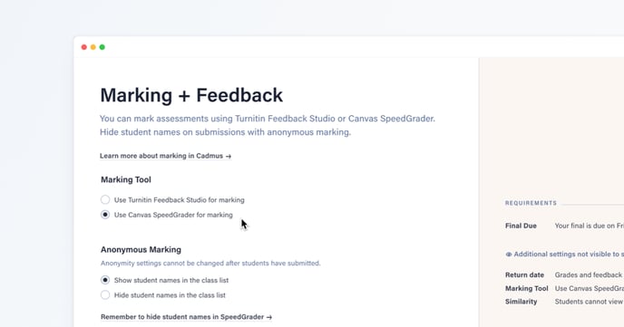Click arrow icon after hide names in SpeedGrader

pos(269,317)
